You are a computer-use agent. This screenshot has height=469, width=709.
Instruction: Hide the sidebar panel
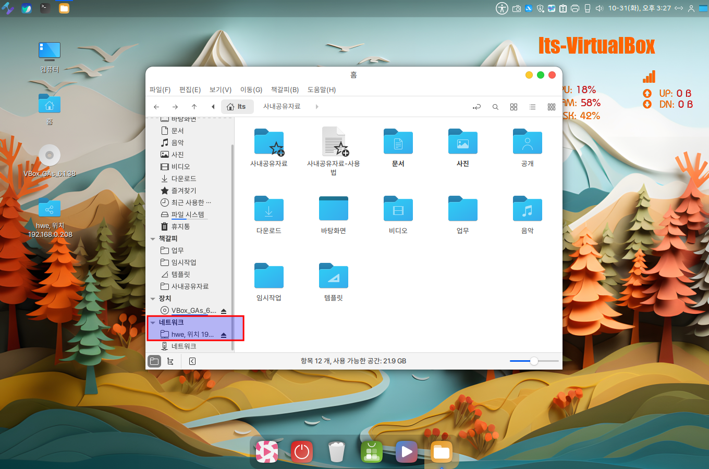tap(192, 361)
